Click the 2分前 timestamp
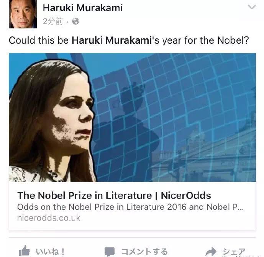The width and height of the screenshot is (264, 257). 53,21
